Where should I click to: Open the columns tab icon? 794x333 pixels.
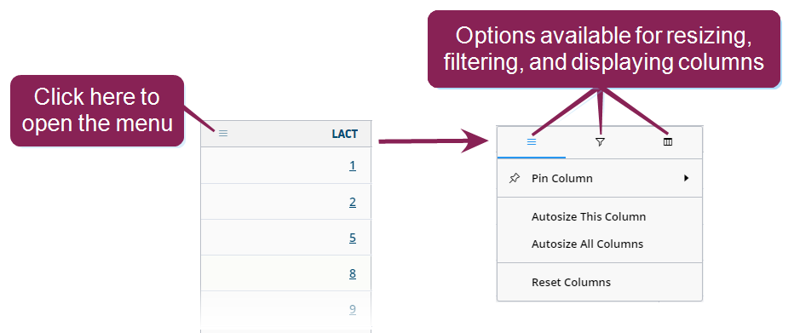point(668,142)
